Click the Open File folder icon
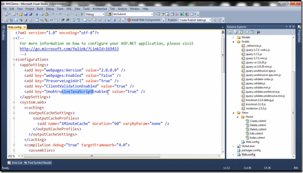 [x=21, y=14]
